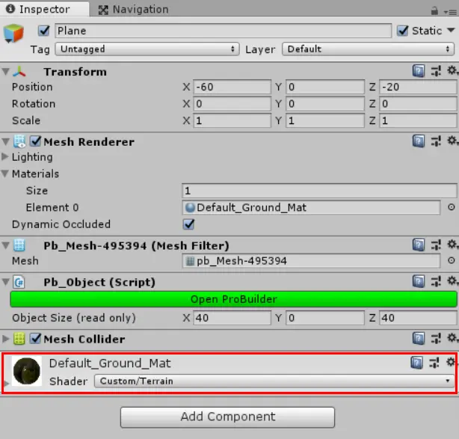This screenshot has height=439, width=459.
Task: Click the Element 0 Default_Ground_Mat field
Action: coord(311,207)
